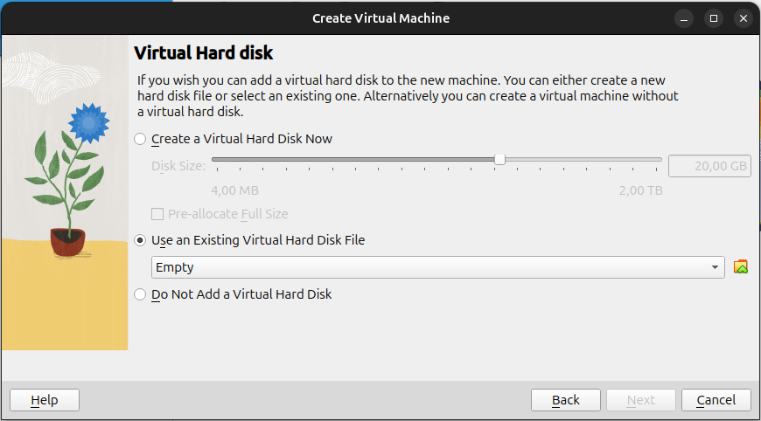The image size is (761, 421).
Task: Select Create a Virtual Hard Disk Now
Action: tap(140, 139)
